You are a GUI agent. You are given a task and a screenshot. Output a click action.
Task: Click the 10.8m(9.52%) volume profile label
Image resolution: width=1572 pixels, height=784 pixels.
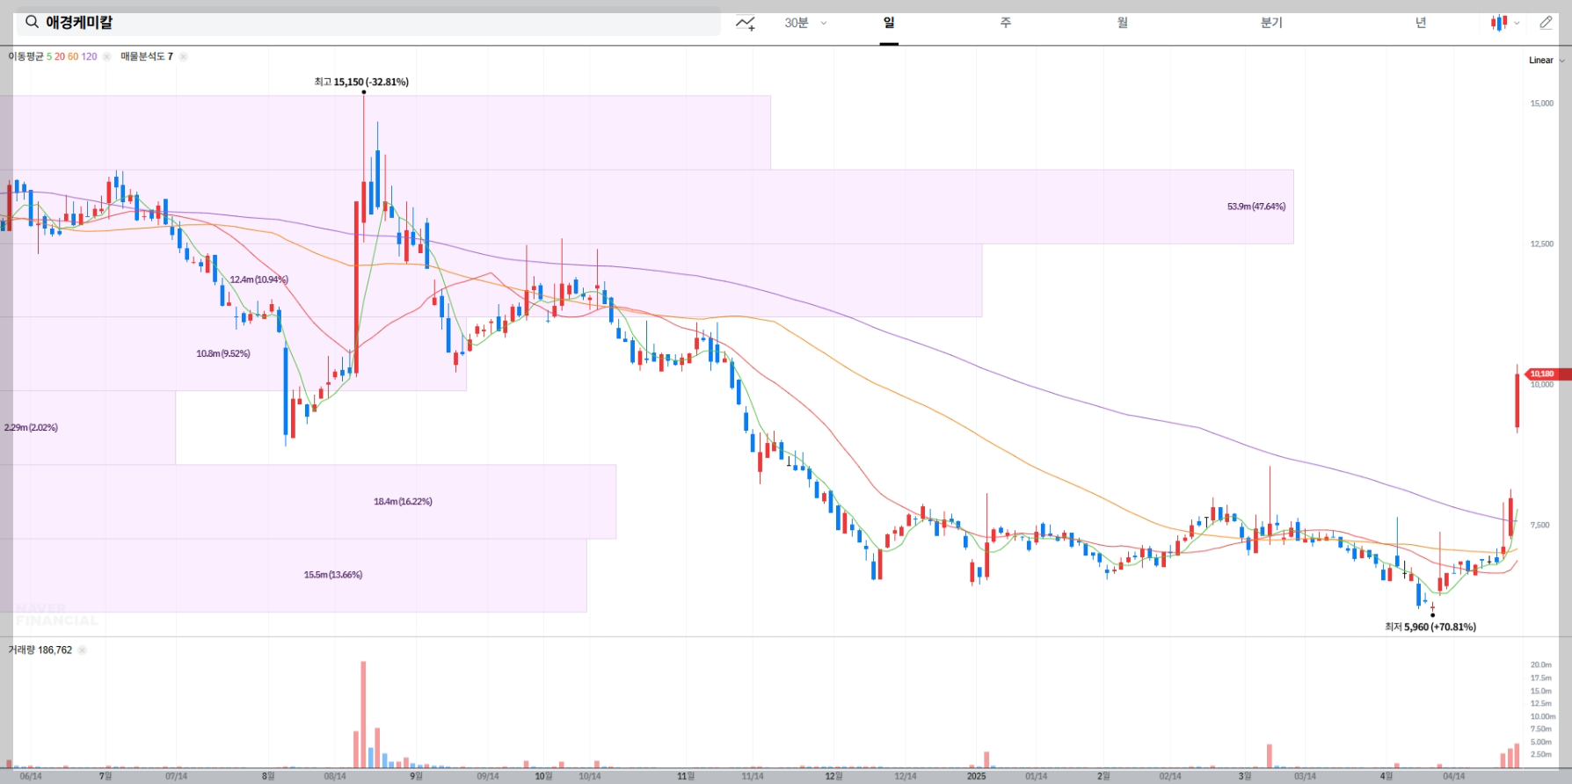[223, 353]
